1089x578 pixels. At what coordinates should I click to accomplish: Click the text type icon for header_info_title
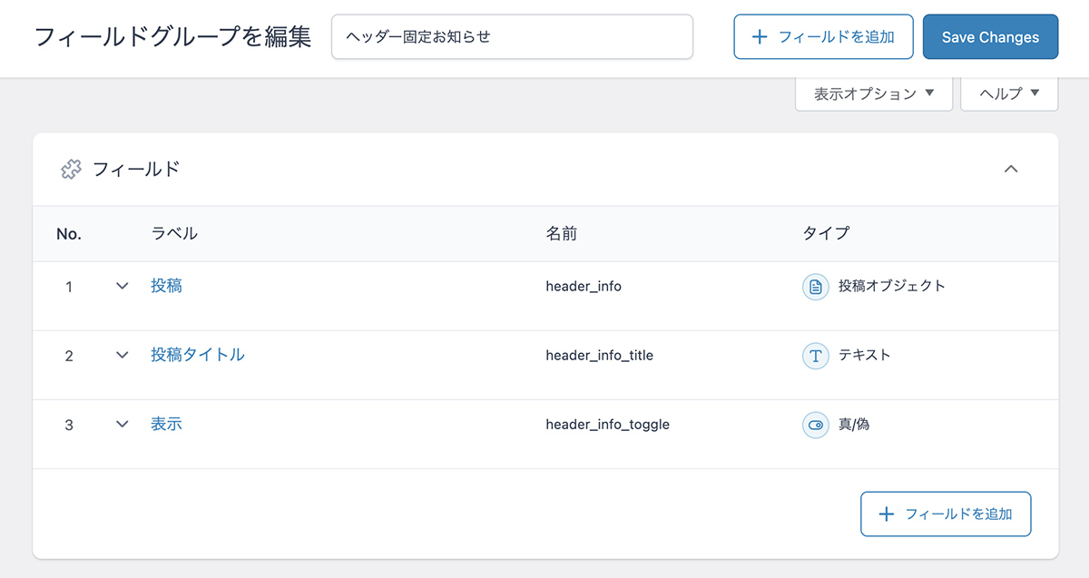tap(815, 356)
